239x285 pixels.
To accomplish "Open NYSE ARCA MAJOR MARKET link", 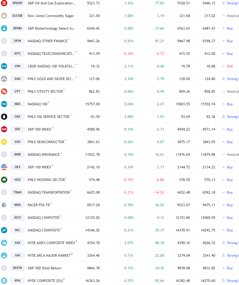I will point(49,256).
